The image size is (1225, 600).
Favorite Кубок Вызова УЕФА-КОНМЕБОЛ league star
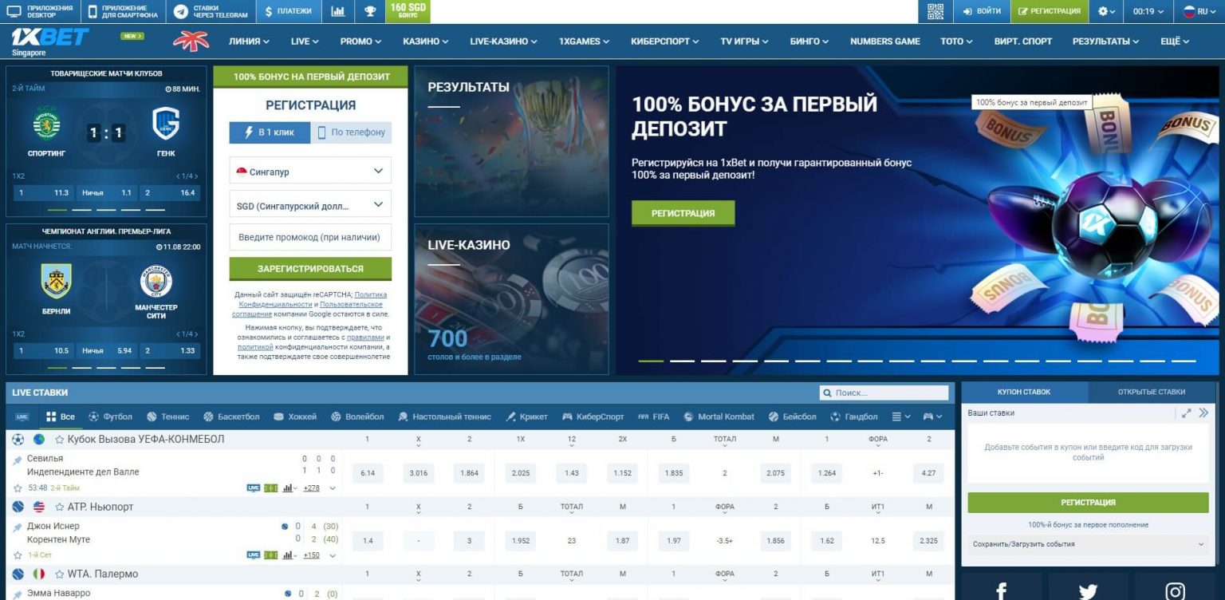point(59,440)
